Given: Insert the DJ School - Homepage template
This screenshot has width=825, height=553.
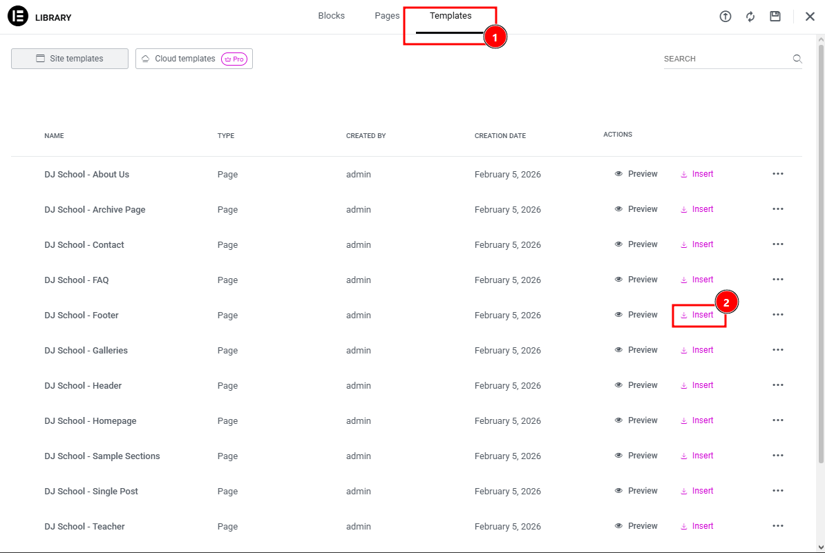Looking at the screenshot, I should 697,420.
